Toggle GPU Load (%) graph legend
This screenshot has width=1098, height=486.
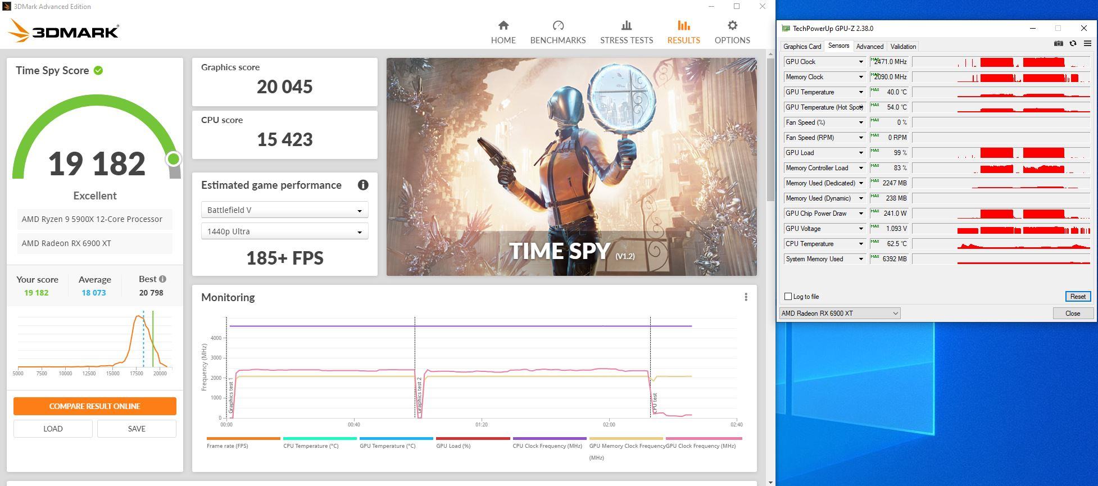click(473, 442)
